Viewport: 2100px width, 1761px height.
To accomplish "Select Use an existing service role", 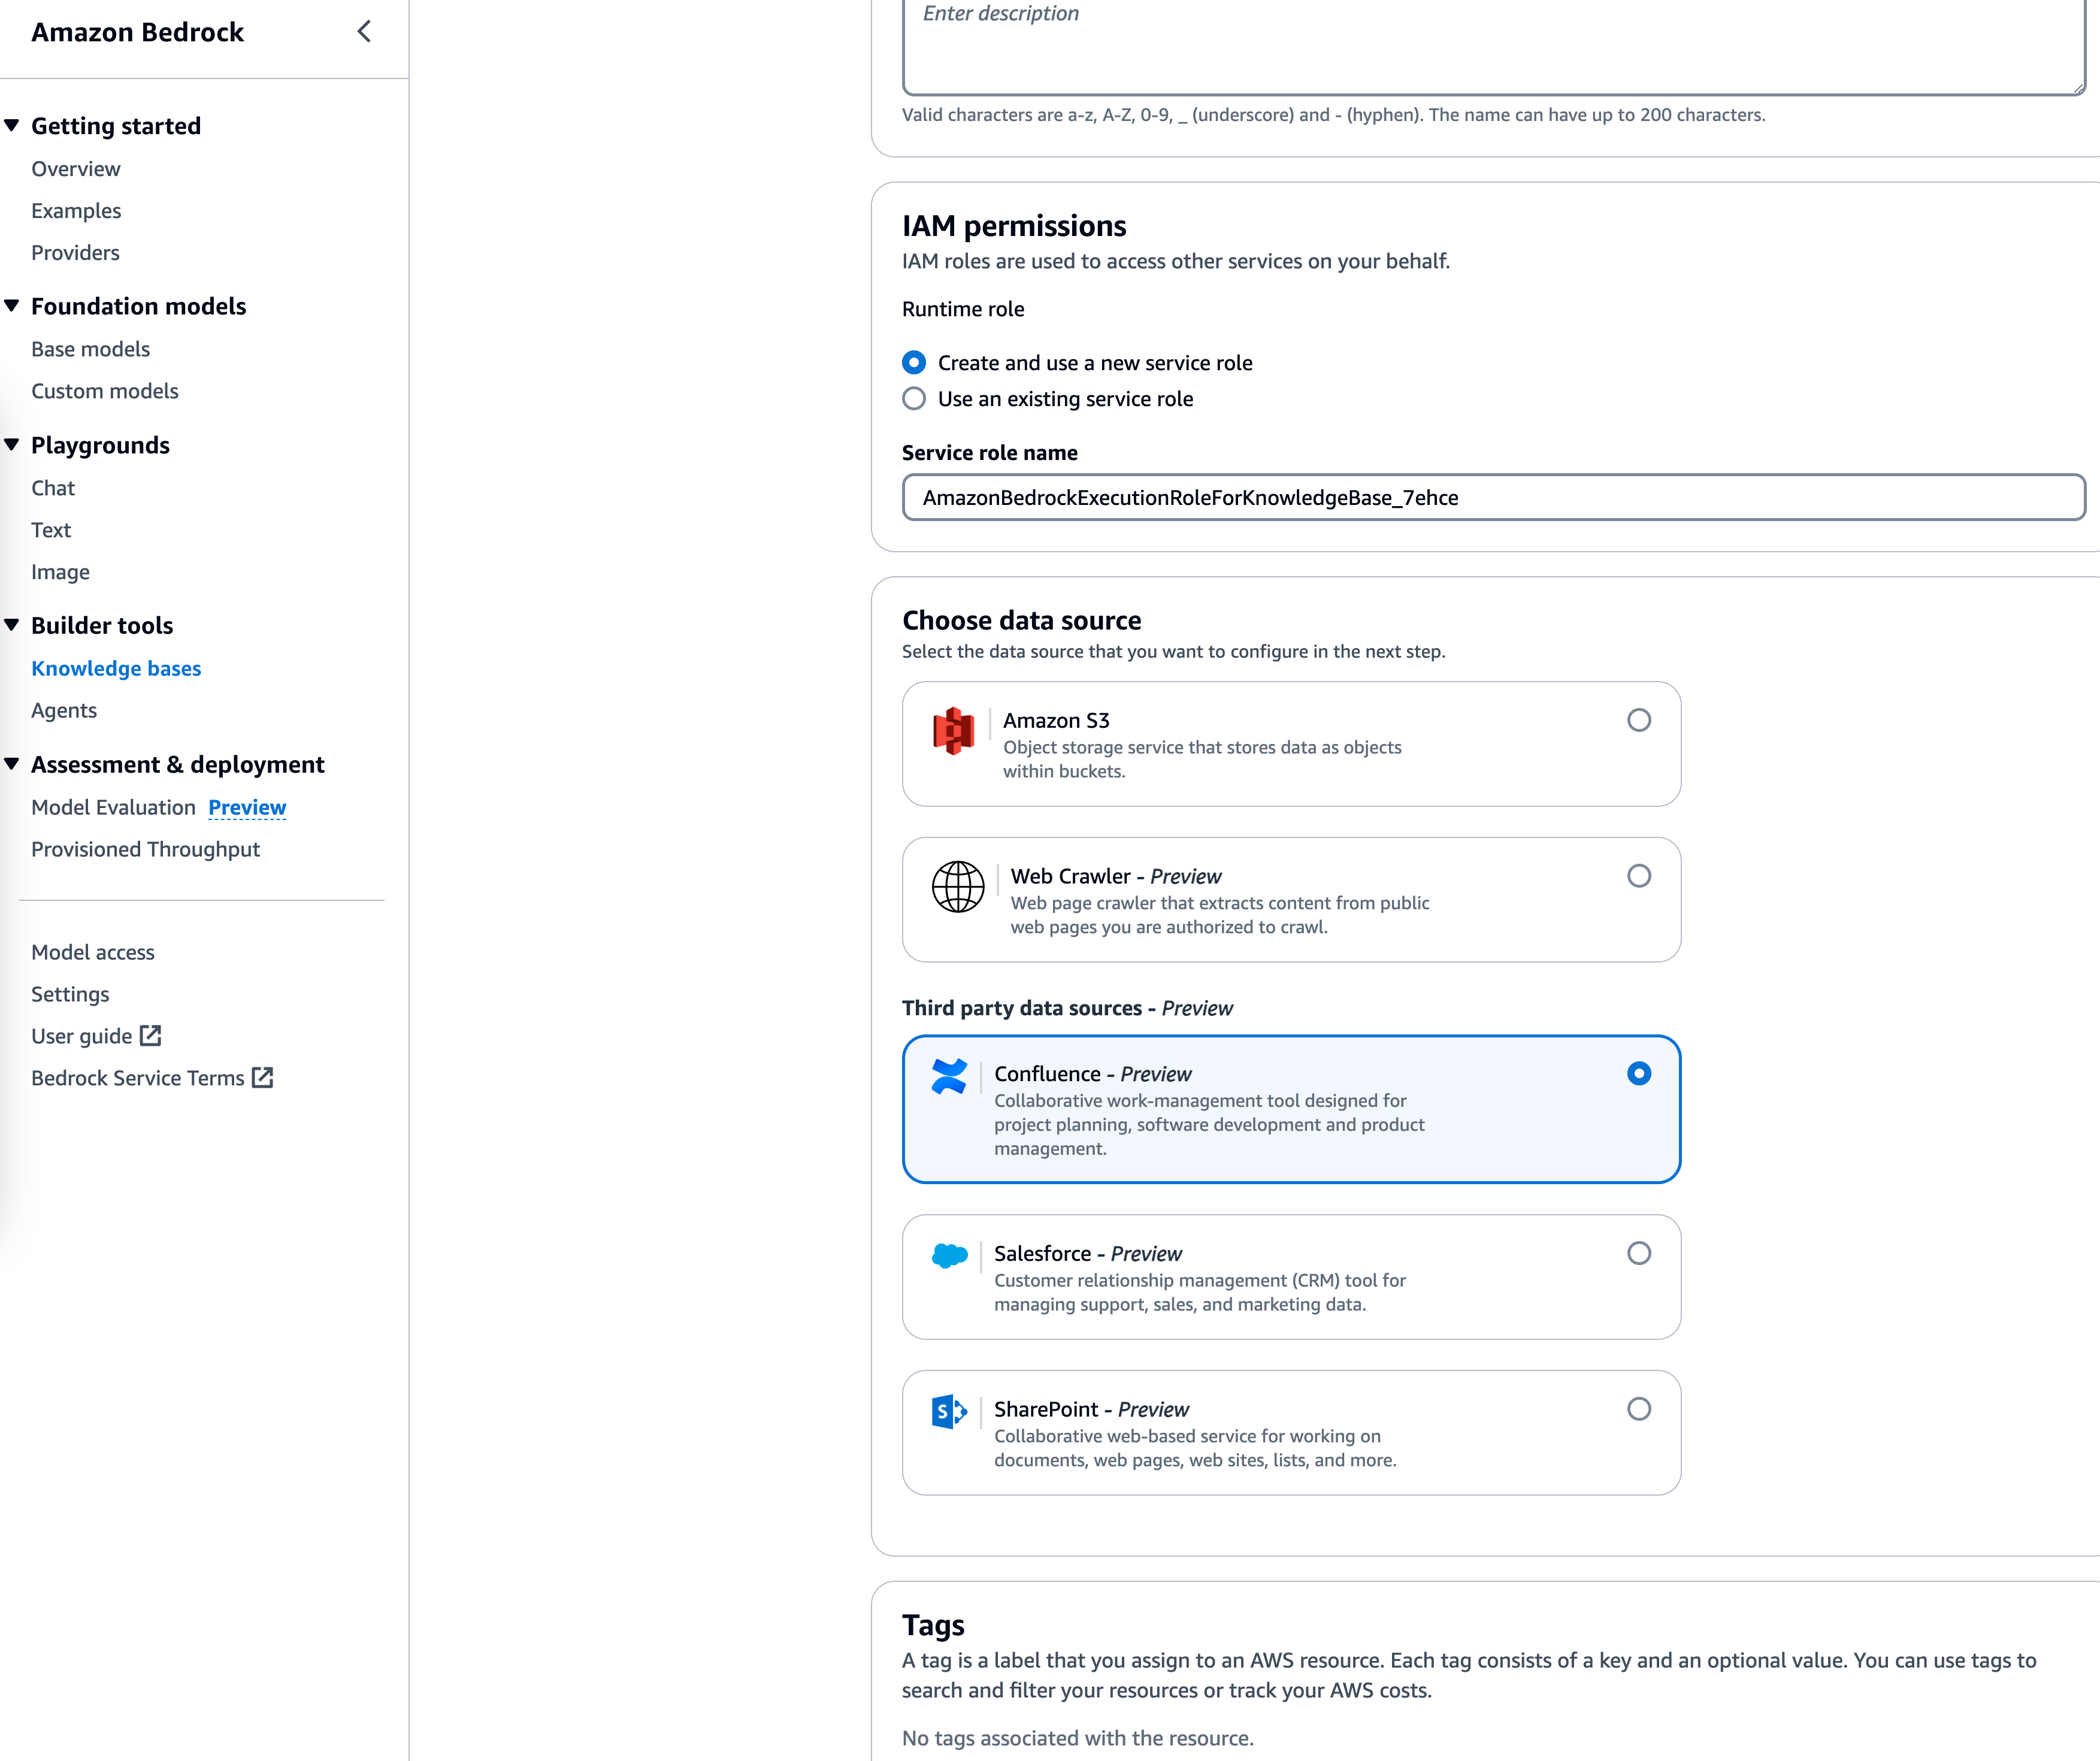I will point(912,398).
